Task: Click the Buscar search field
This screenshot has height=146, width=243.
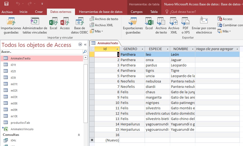Action: pyautogui.click(x=42, y=52)
